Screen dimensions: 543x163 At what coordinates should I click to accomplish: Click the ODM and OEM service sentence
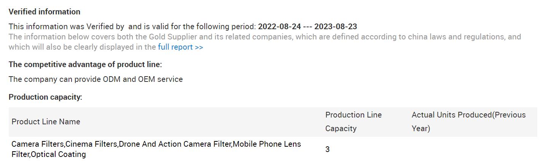click(96, 79)
